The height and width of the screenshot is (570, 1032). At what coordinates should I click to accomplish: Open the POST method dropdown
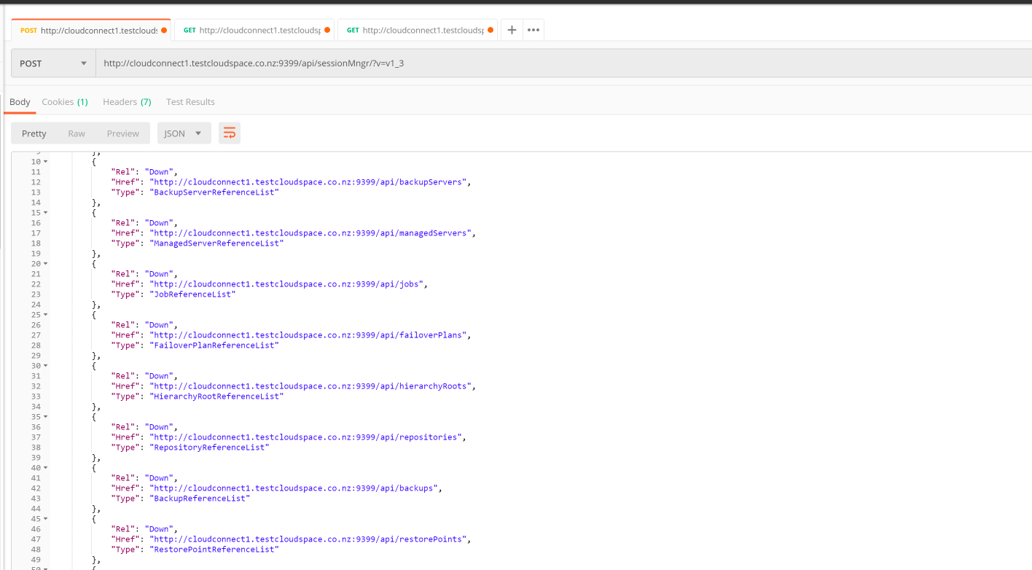[x=53, y=63]
